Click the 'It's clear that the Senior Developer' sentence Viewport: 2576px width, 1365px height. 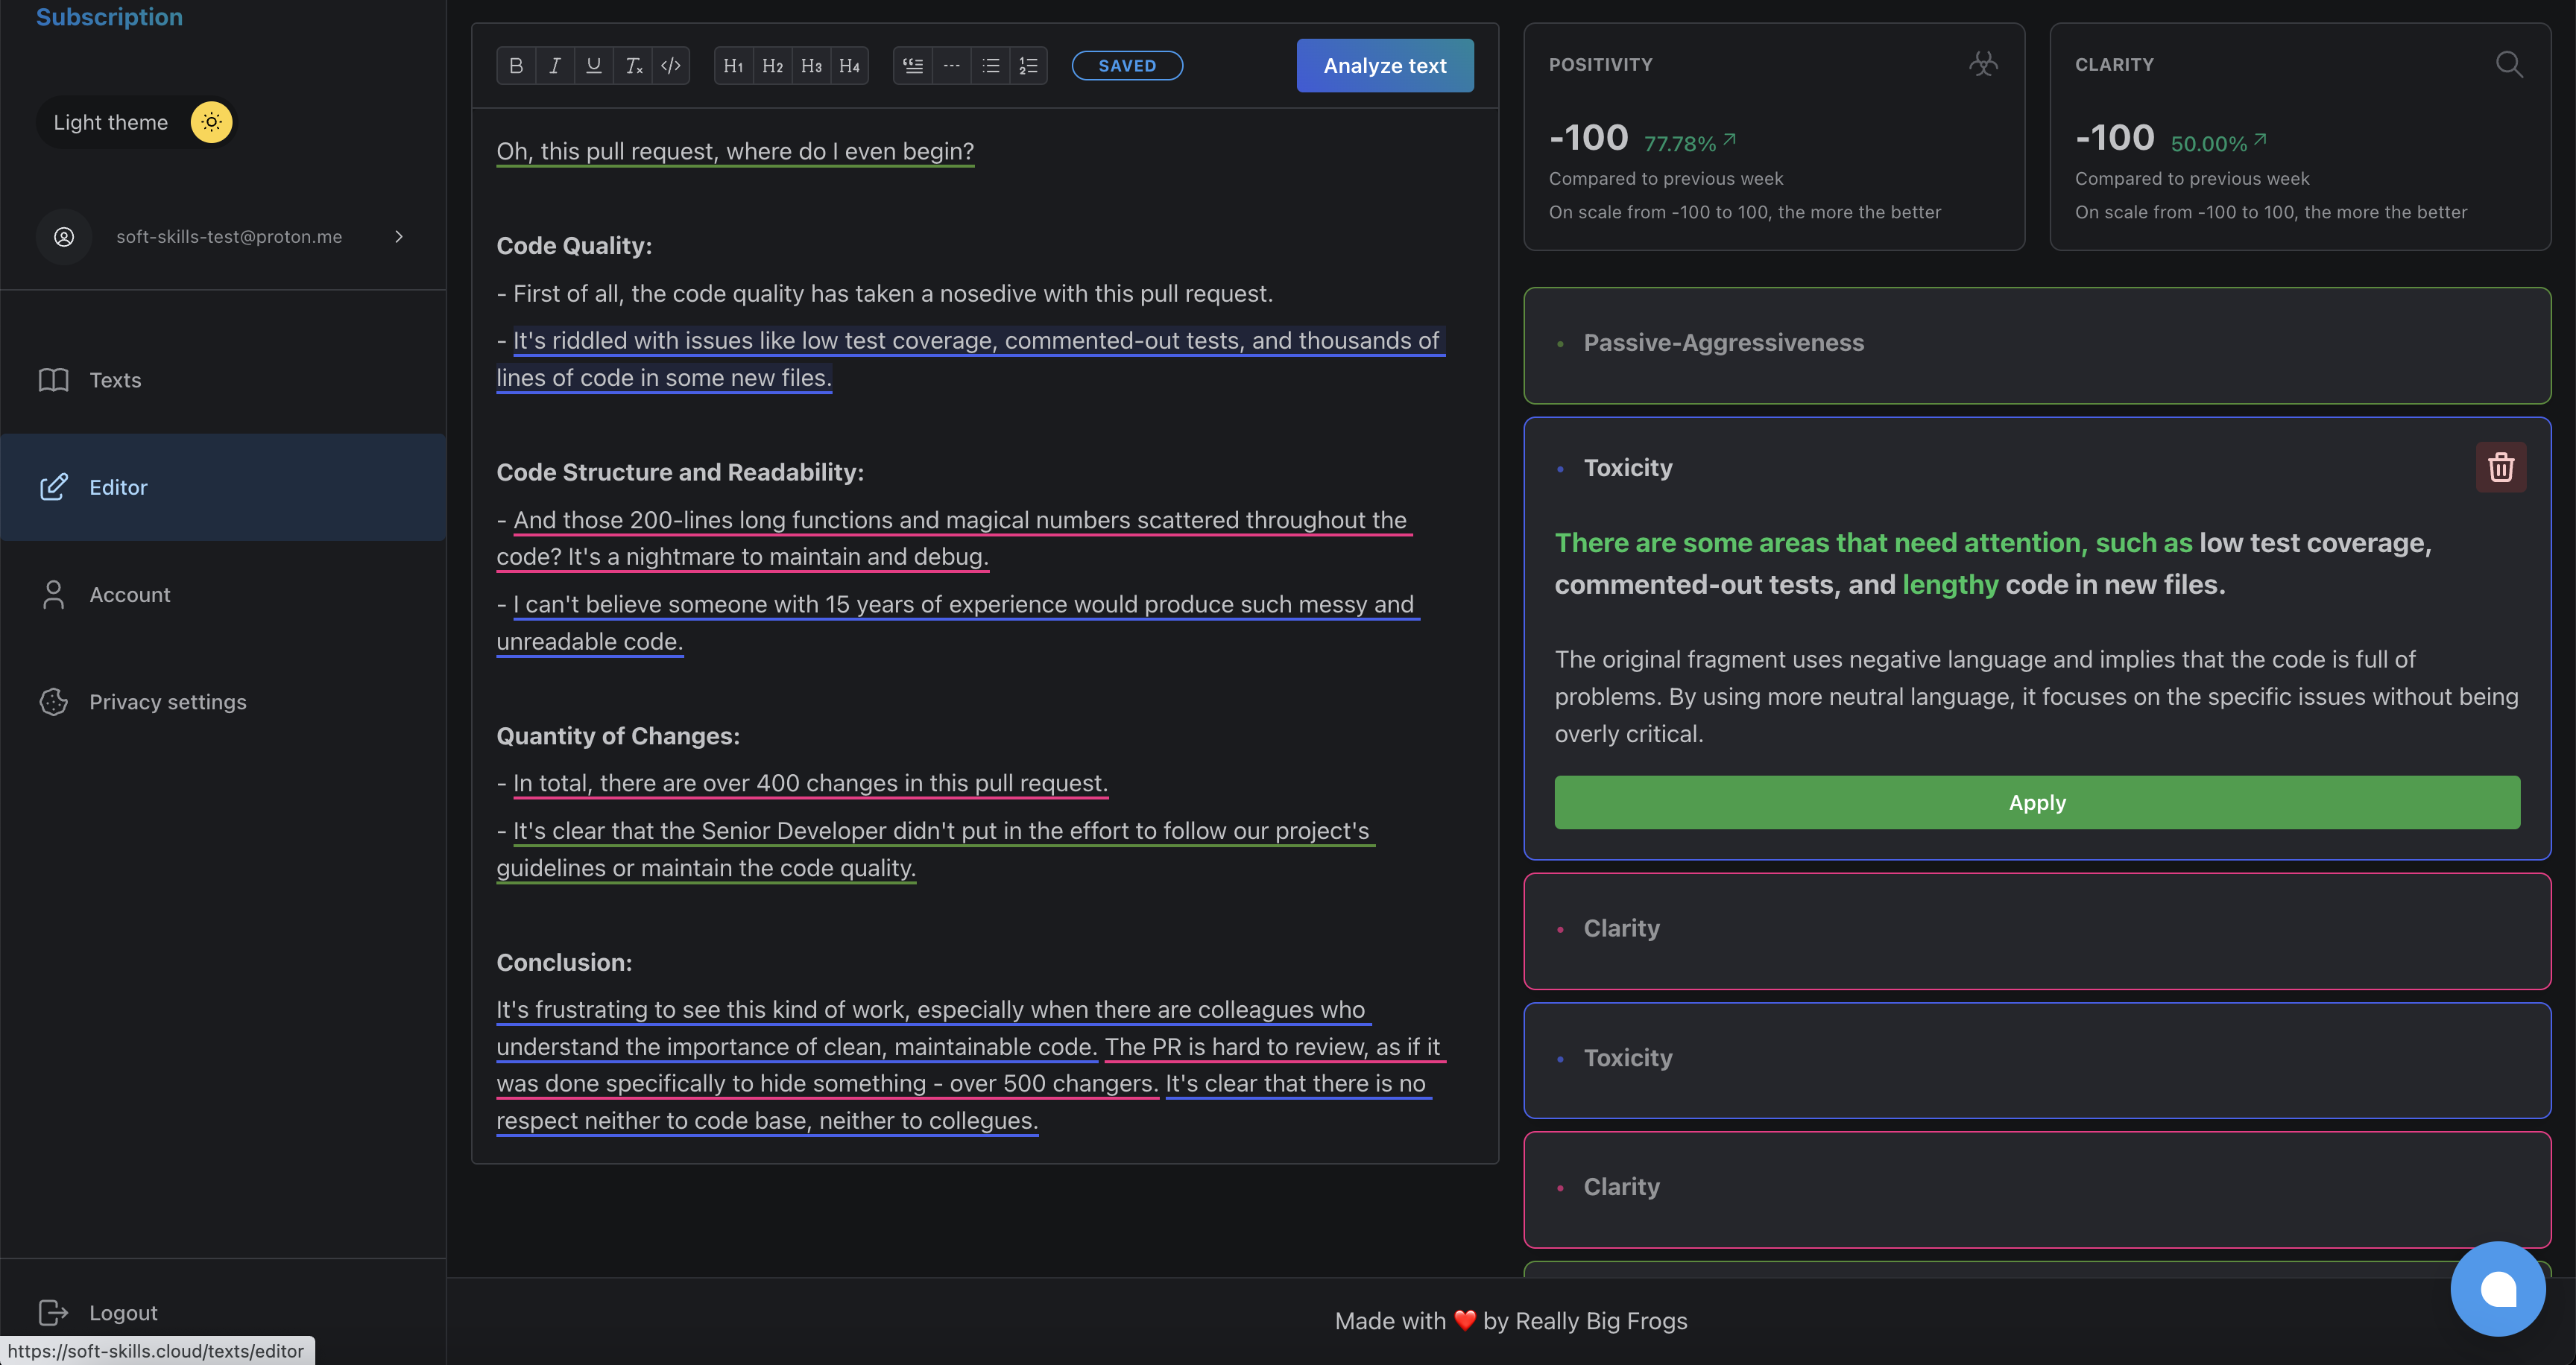click(936, 849)
